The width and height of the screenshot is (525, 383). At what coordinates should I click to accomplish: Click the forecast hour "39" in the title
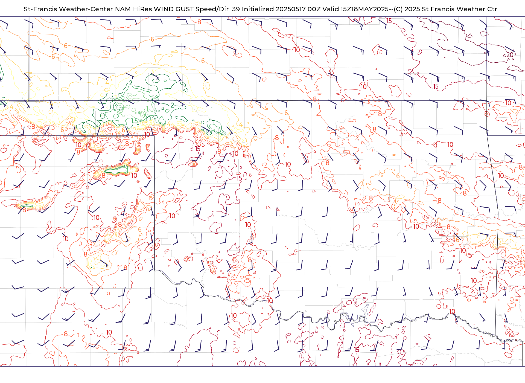point(236,9)
